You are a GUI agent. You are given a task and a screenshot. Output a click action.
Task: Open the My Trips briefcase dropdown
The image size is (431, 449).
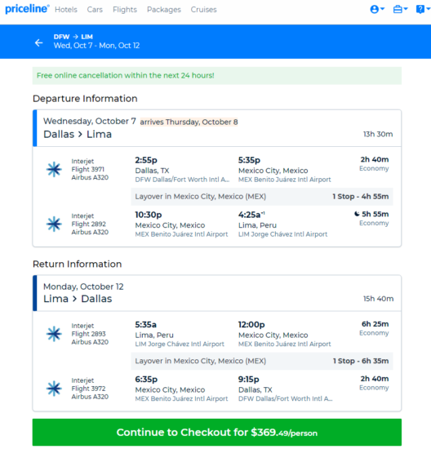400,10
